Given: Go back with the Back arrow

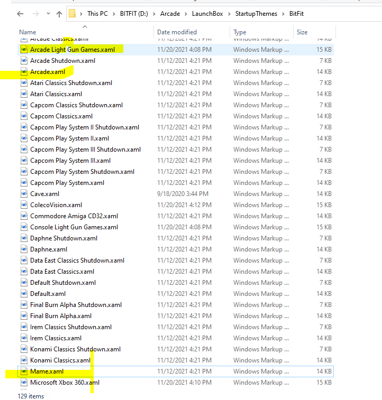Looking at the screenshot, I should click(20, 14).
